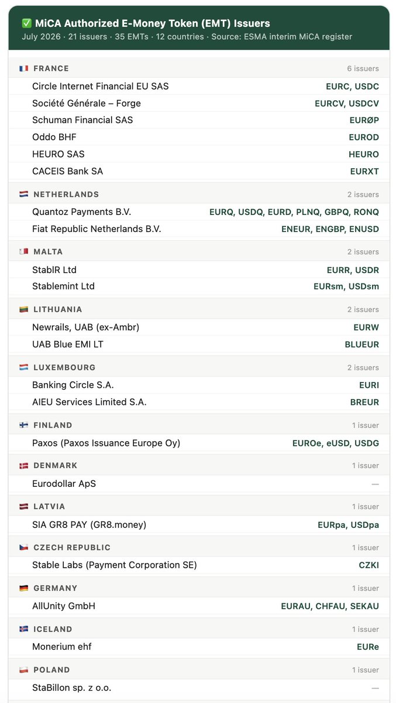Select StablR Ltd issuer
Screen dimensions: 396x703
[x=54, y=270]
